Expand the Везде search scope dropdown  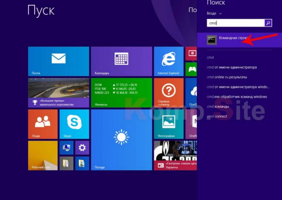[214, 14]
